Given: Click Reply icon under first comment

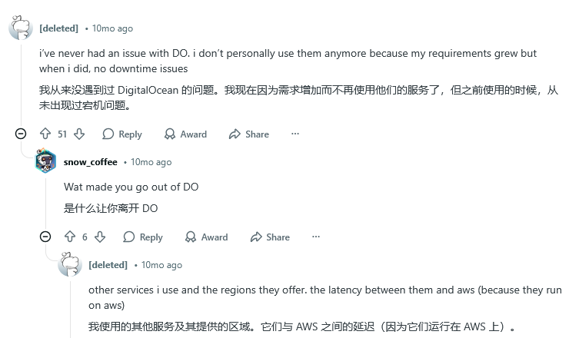Looking at the screenshot, I should point(108,134).
